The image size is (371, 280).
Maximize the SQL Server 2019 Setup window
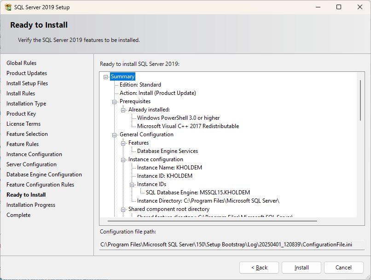click(x=339, y=7)
